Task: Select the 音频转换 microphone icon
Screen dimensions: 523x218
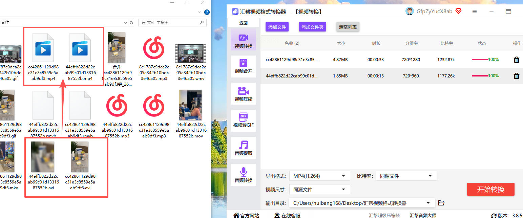Action: point(244,175)
